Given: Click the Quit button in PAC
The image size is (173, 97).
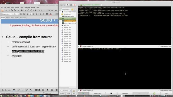Looking at the screenshot, I should (x=166, y=93).
